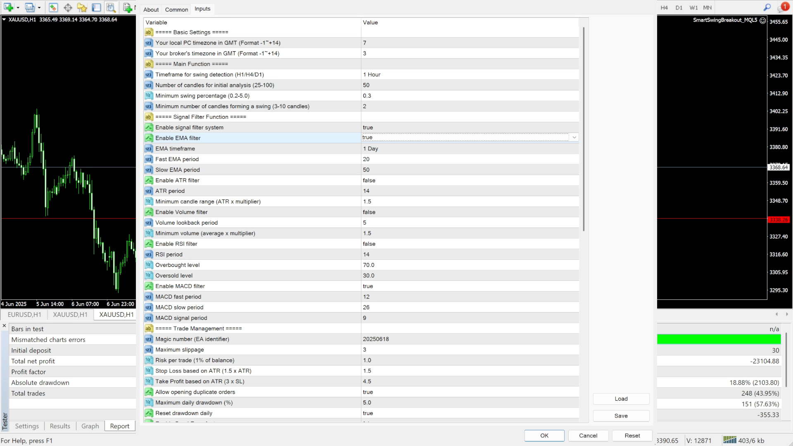793x446 pixels.
Task: Open the Profiles icon in toolbar
Action: 29,7
